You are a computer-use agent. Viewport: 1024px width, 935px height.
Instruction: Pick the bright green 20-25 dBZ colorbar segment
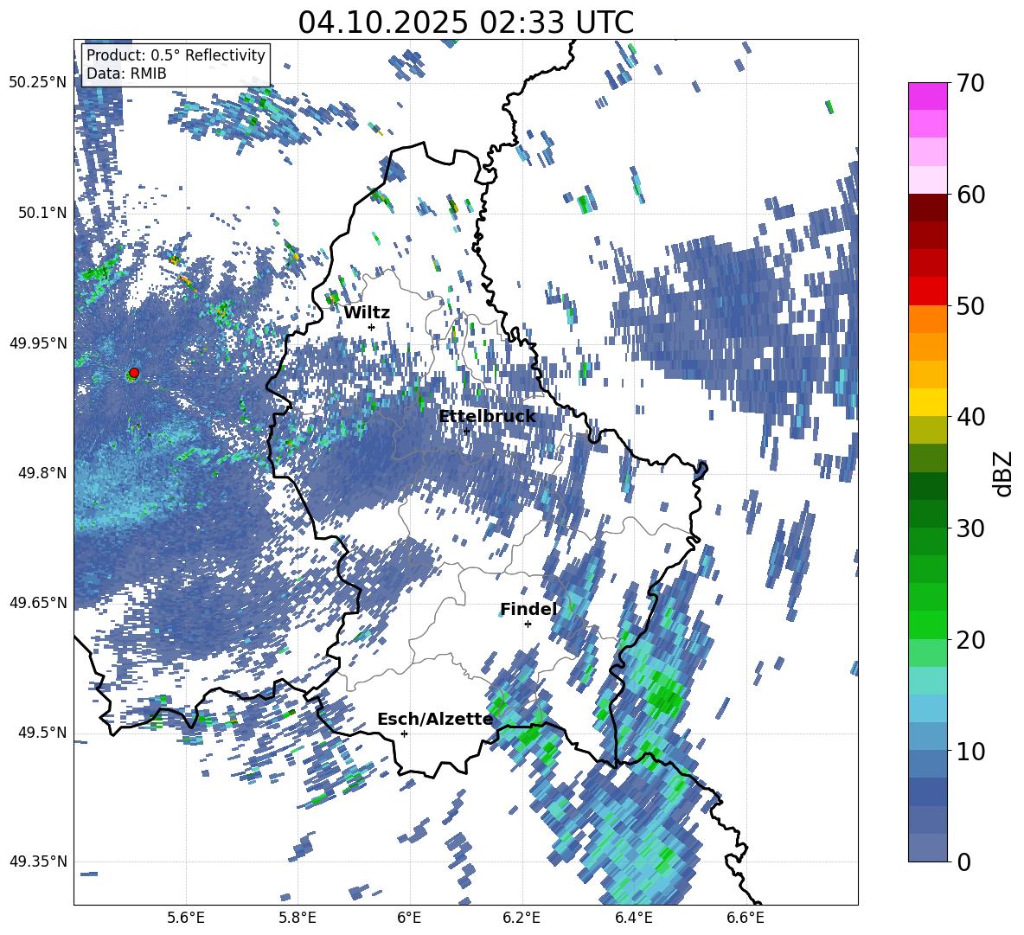pos(927,612)
